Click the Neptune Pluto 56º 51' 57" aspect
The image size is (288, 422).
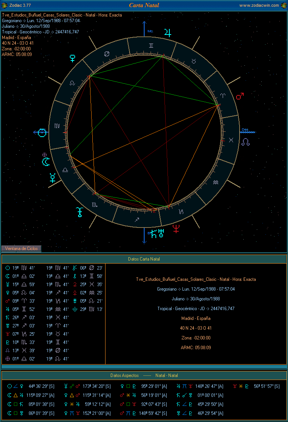point(256,386)
